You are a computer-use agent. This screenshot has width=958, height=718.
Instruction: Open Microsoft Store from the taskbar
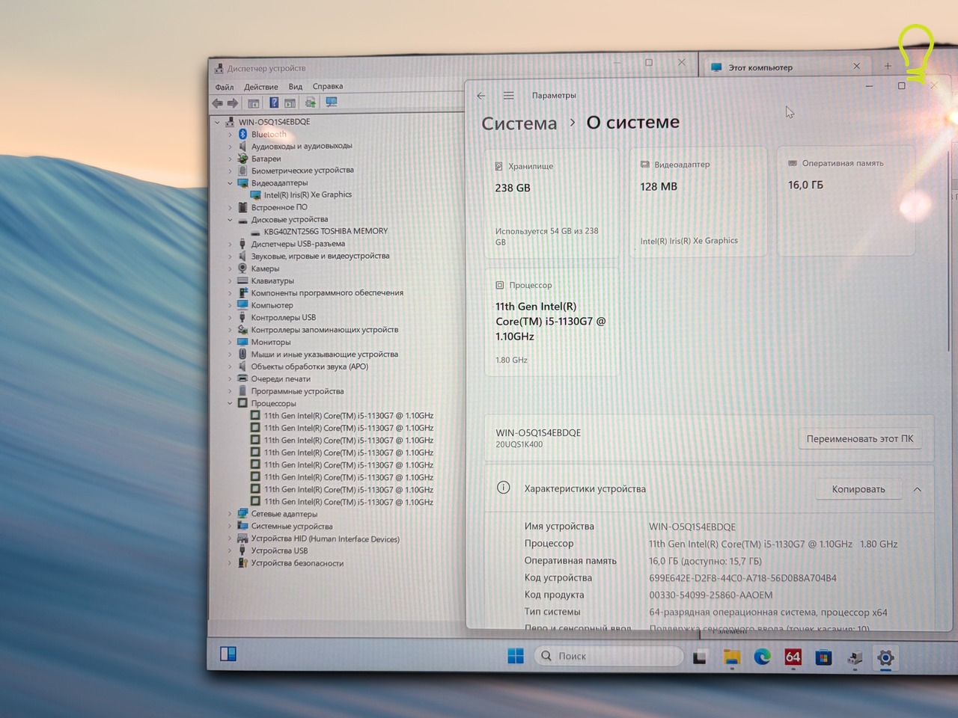coord(823,658)
